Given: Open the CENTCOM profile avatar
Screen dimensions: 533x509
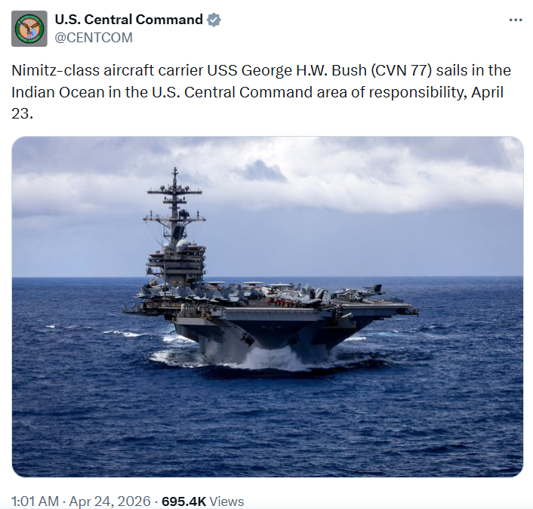Looking at the screenshot, I should pos(29,28).
